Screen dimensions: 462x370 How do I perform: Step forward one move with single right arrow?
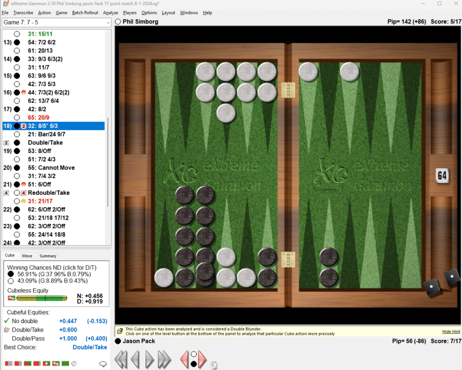tap(150, 359)
